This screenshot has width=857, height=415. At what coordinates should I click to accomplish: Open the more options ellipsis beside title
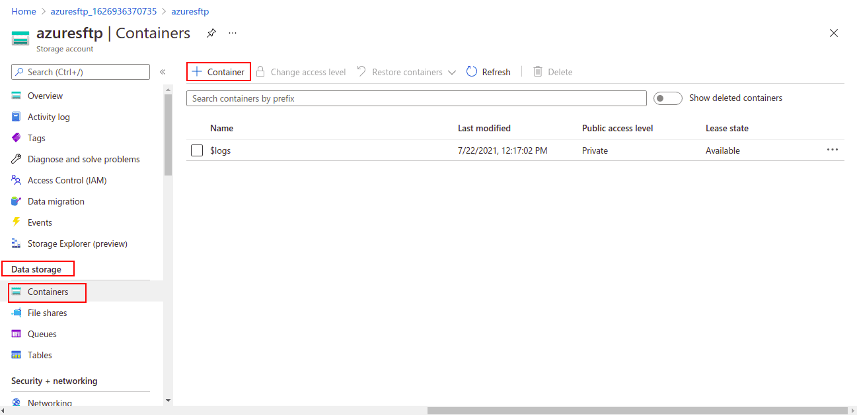233,33
